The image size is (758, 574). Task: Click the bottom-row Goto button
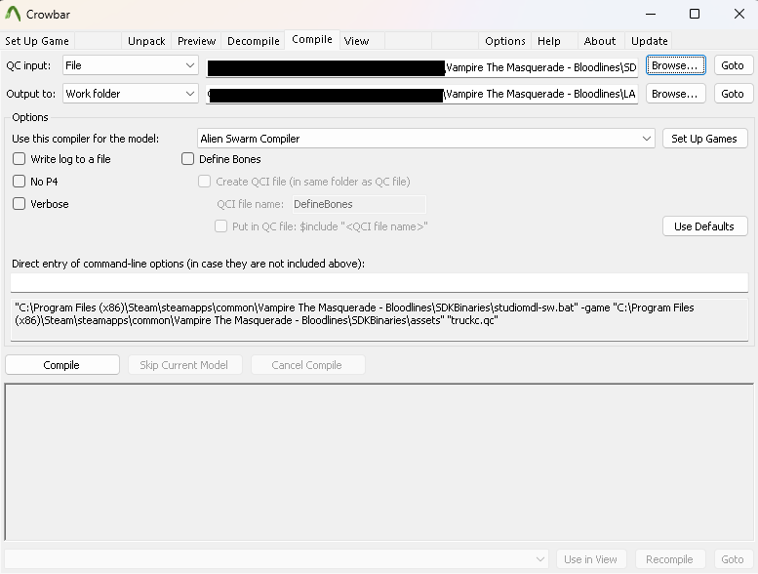[x=733, y=559]
